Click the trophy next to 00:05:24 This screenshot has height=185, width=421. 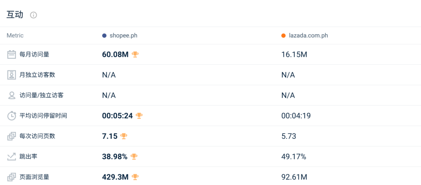tap(139, 116)
